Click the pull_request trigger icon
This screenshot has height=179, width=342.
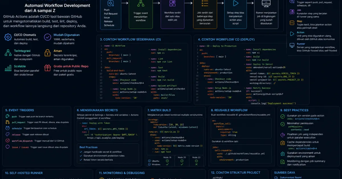click(7, 122)
